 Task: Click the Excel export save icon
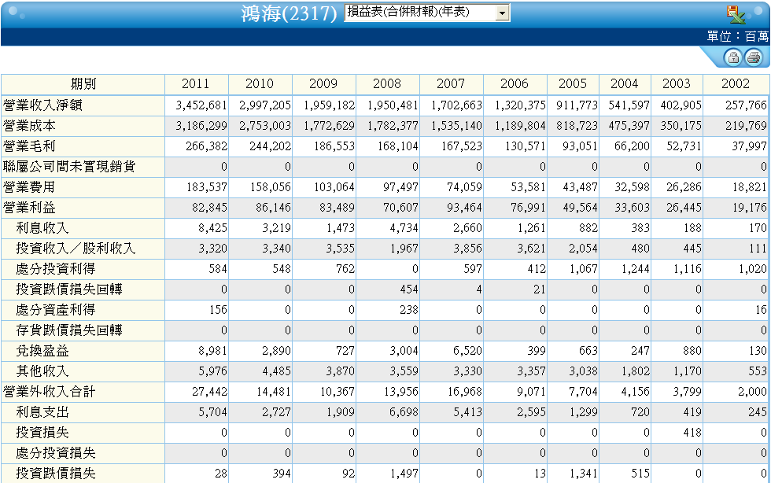[736, 14]
